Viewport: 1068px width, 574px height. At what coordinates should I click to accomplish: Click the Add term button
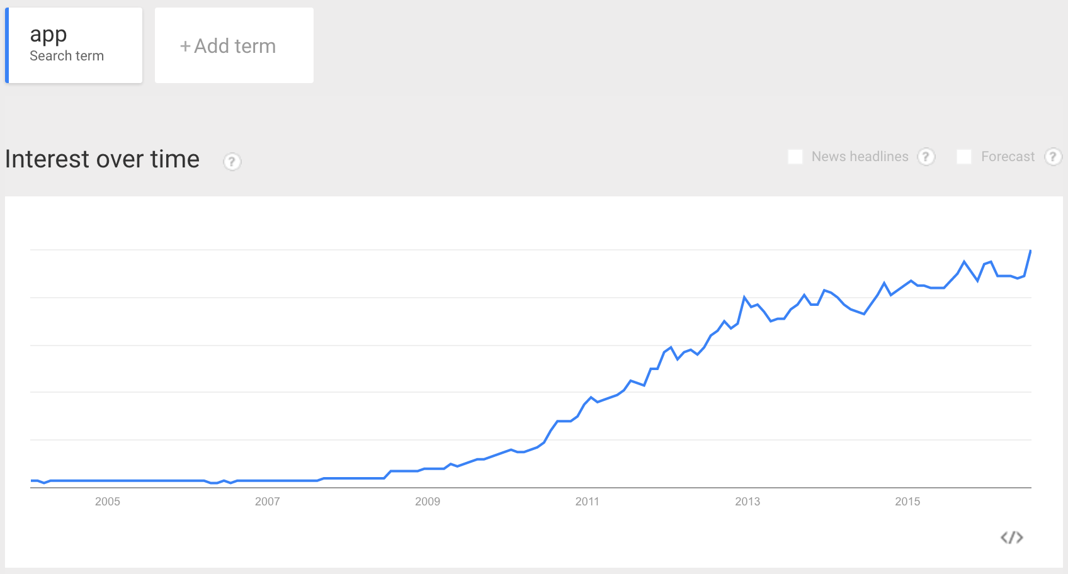[234, 45]
